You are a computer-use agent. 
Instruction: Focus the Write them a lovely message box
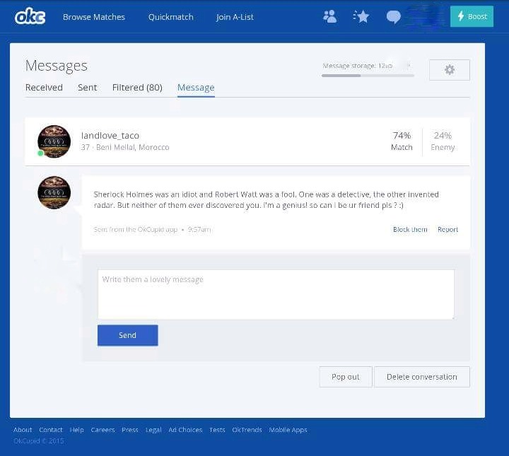[x=276, y=294]
